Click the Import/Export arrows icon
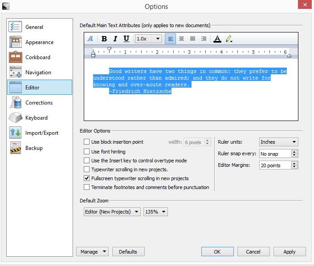 (15, 133)
